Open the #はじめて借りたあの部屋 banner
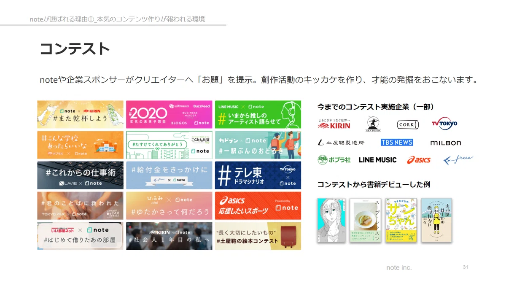This screenshot has height=283, width=506. pos(81,236)
